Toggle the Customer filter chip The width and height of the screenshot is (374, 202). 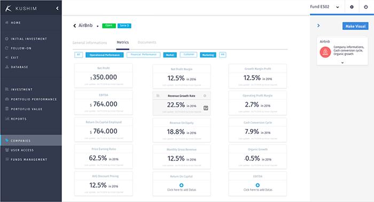click(x=189, y=54)
